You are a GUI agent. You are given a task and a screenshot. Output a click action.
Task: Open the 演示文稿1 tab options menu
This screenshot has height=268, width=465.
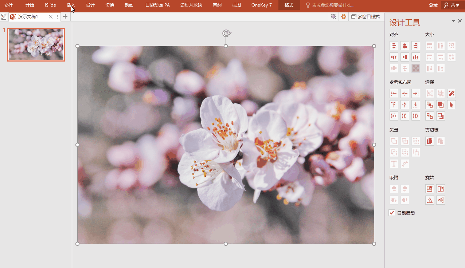point(57,17)
